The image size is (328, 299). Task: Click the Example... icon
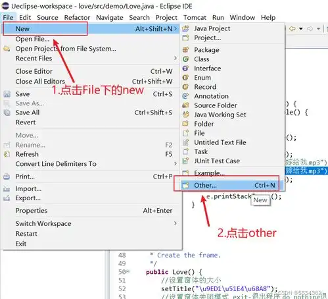click(x=185, y=173)
